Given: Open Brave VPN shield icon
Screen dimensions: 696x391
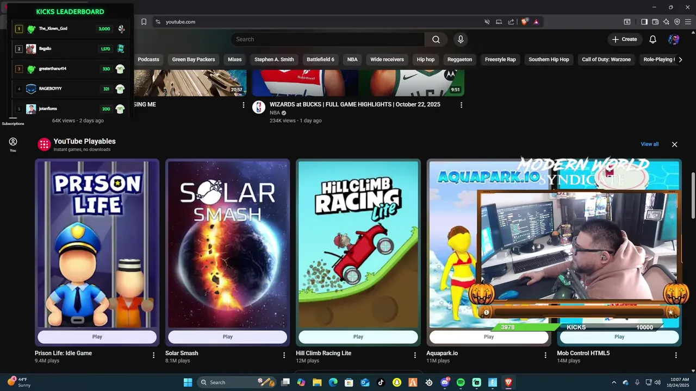Looking at the screenshot, I should [677, 22].
